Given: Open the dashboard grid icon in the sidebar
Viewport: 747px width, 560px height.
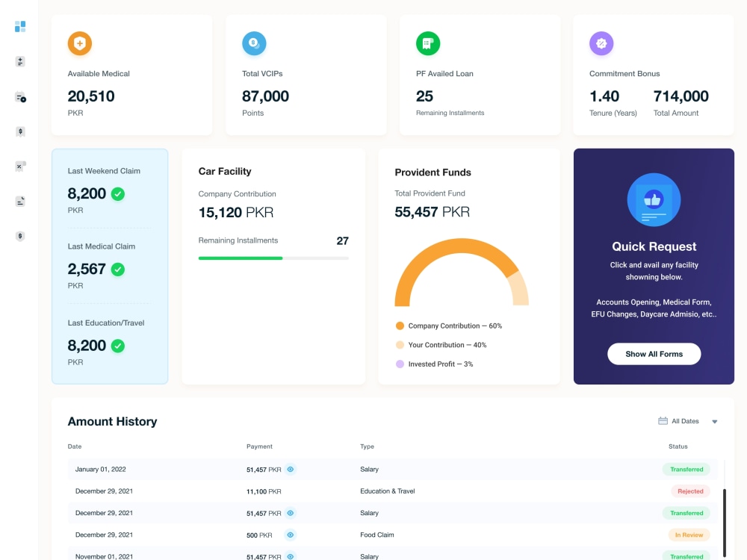Looking at the screenshot, I should click(x=20, y=27).
